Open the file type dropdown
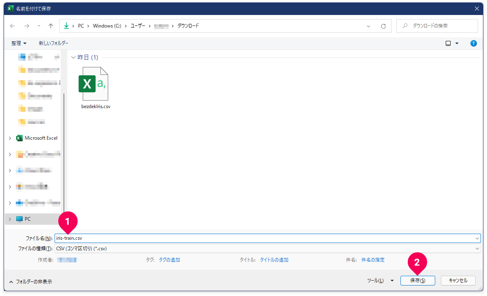This screenshot has height=296, width=487. tap(477, 249)
